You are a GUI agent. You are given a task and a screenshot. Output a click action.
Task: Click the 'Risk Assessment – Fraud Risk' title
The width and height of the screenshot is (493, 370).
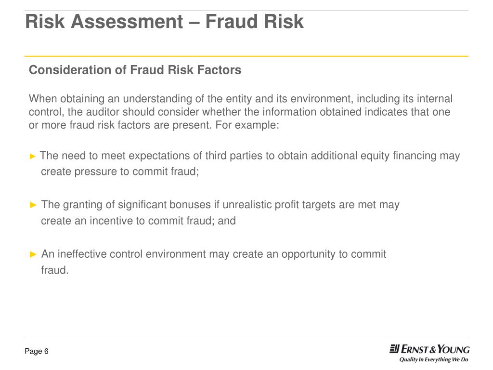tap(165, 21)
